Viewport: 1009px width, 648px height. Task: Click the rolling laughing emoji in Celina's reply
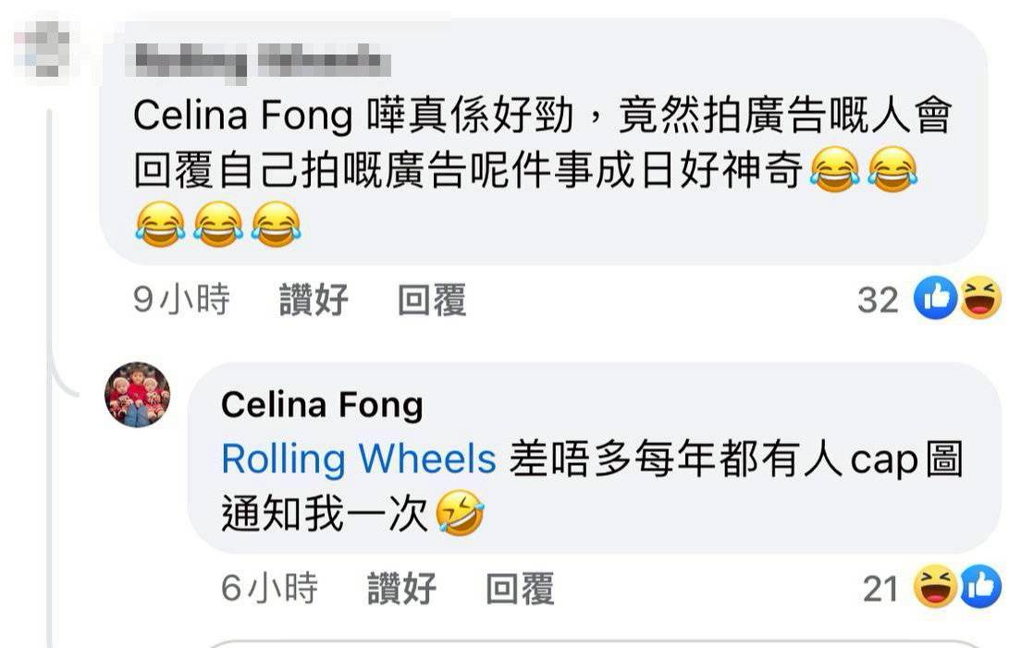click(461, 516)
